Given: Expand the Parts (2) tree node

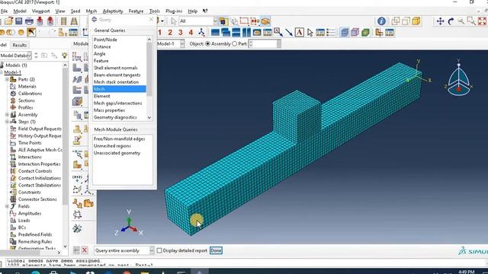Looking at the screenshot, I should click(7, 79).
